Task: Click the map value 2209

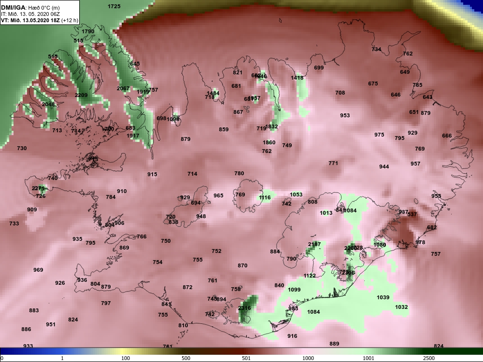Action: [81, 95]
